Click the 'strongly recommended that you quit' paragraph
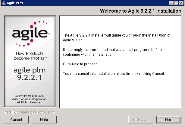The width and height of the screenshot is (185, 127). coord(112,52)
